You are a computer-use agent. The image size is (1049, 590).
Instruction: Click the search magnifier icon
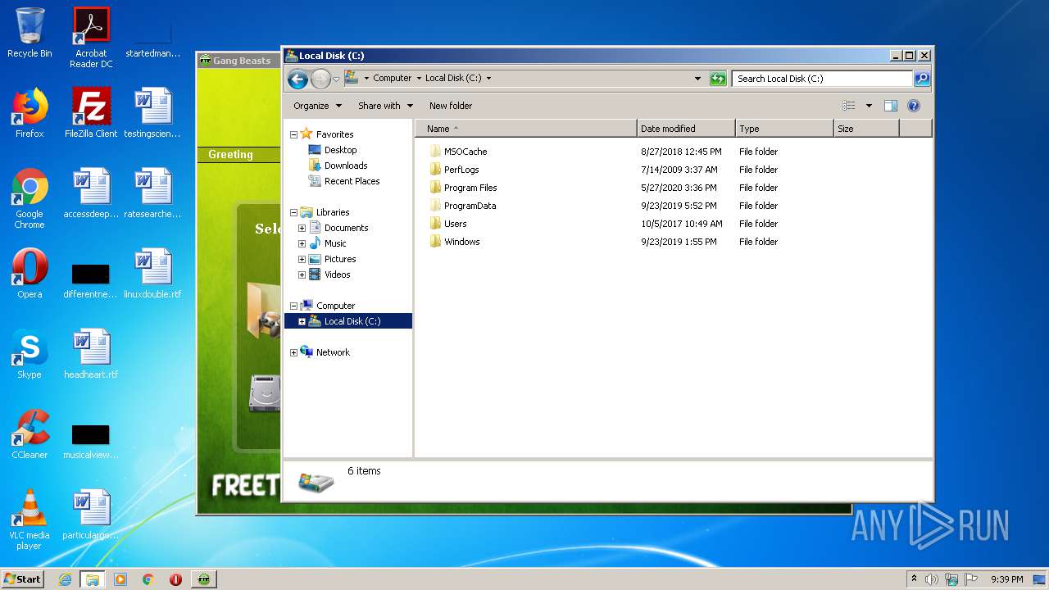(x=922, y=79)
